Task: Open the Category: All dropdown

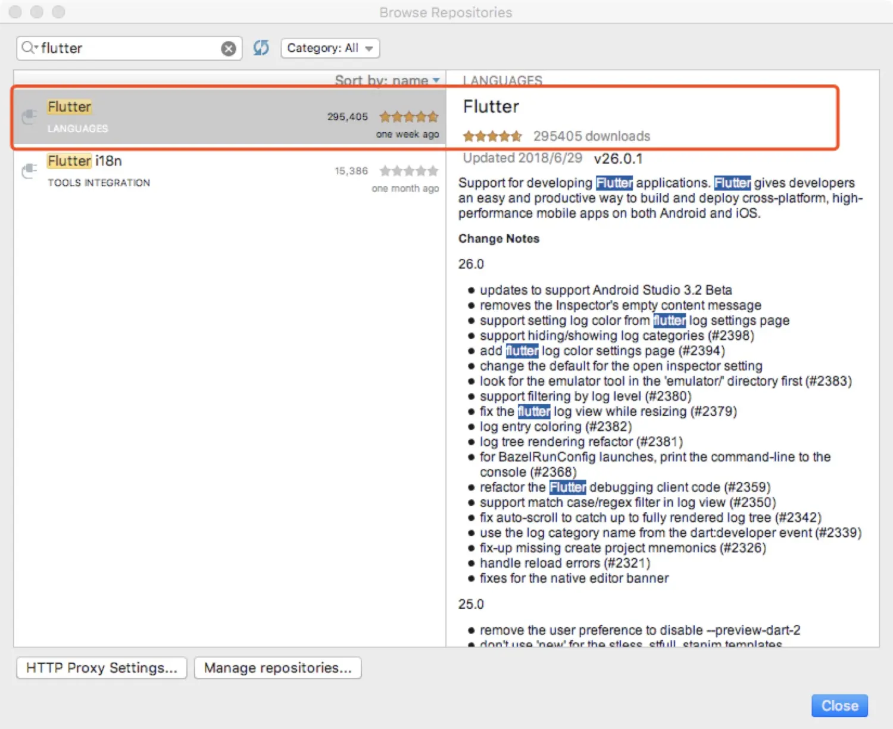Action: click(330, 48)
